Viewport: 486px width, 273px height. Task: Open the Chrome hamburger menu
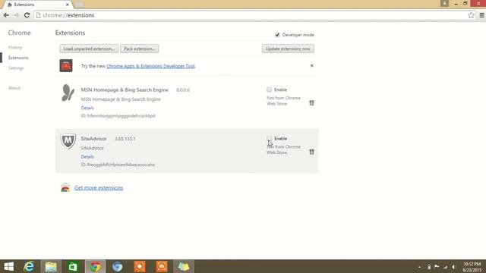coord(481,15)
